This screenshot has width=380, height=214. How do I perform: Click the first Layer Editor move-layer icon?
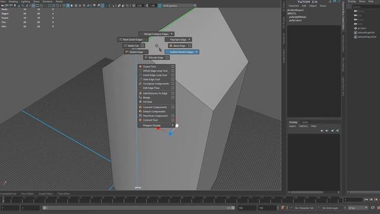322,131
